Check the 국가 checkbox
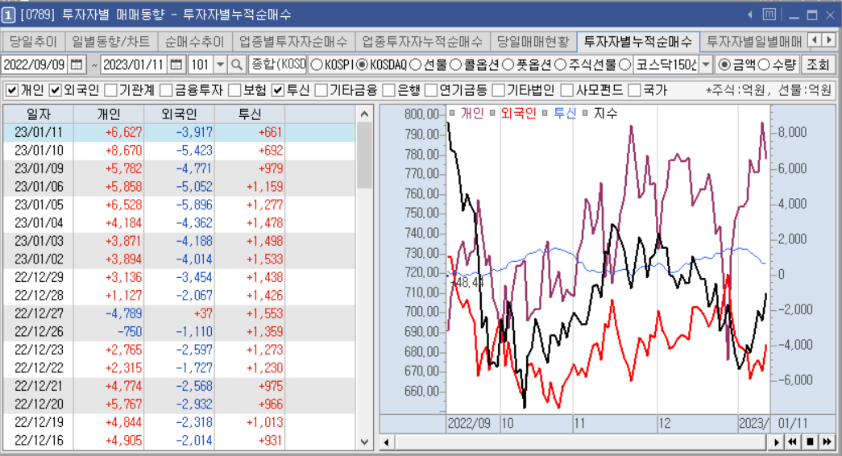This screenshot has height=456, width=842. click(635, 90)
